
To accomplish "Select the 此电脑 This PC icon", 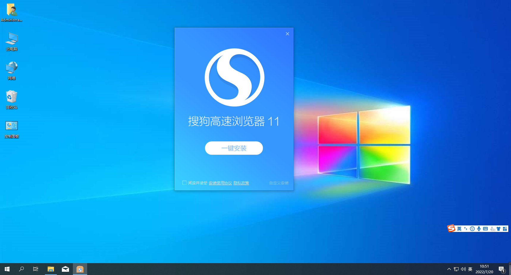I will (x=12, y=42).
